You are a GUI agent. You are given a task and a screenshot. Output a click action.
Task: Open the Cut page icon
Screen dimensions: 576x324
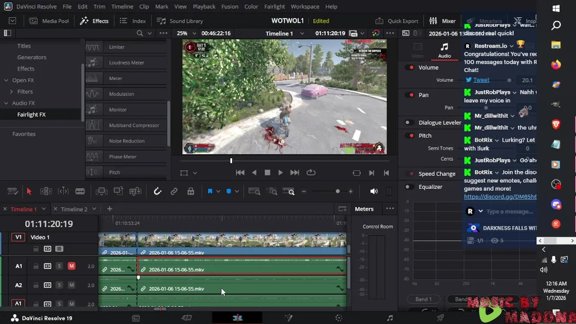click(187, 318)
